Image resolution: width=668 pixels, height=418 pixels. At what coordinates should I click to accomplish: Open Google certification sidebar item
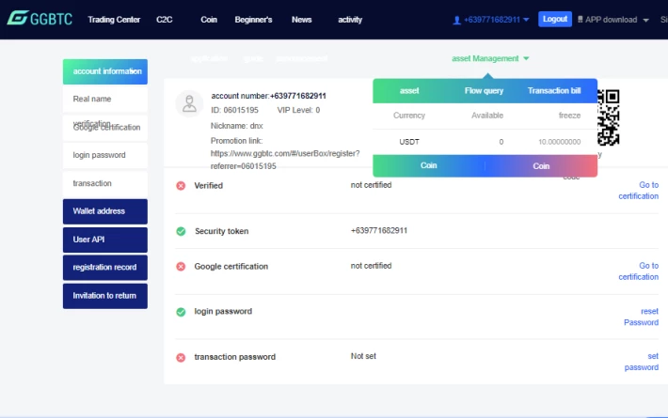point(105,128)
